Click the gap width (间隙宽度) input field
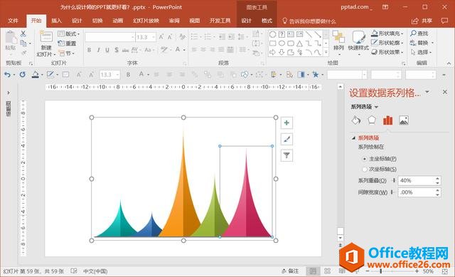The width and height of the screenshot is (455, 277). pyautogui.click(x=417, y=192)
